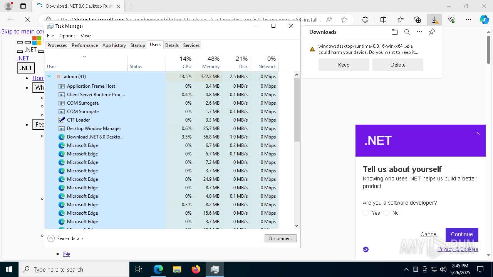
Task: Add page to favorites star icon
Action: [344, 20]
